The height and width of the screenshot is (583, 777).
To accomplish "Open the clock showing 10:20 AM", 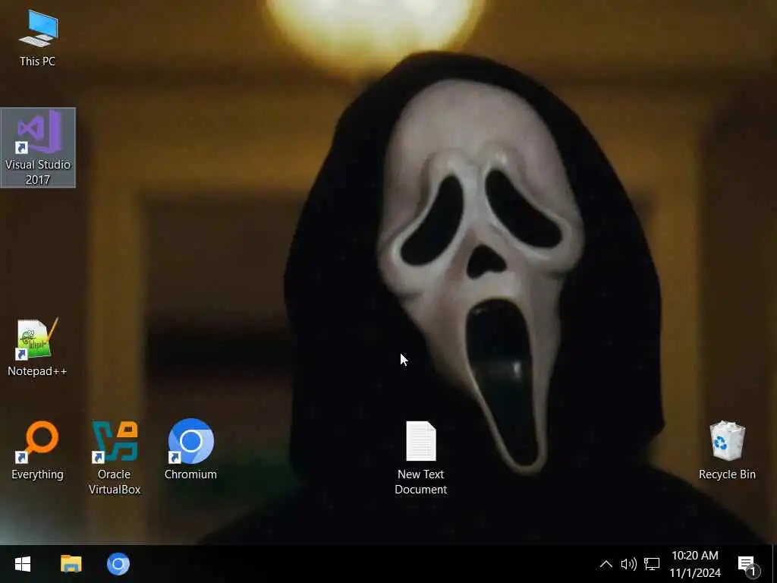I will click(x=695, y=564).
